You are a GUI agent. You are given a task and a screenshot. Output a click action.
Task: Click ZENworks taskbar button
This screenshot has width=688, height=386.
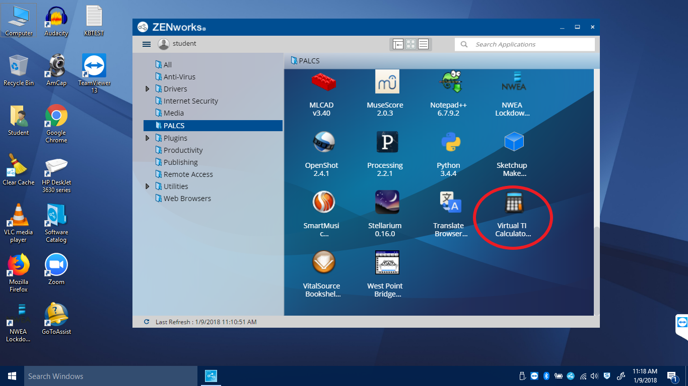(211, 376)
